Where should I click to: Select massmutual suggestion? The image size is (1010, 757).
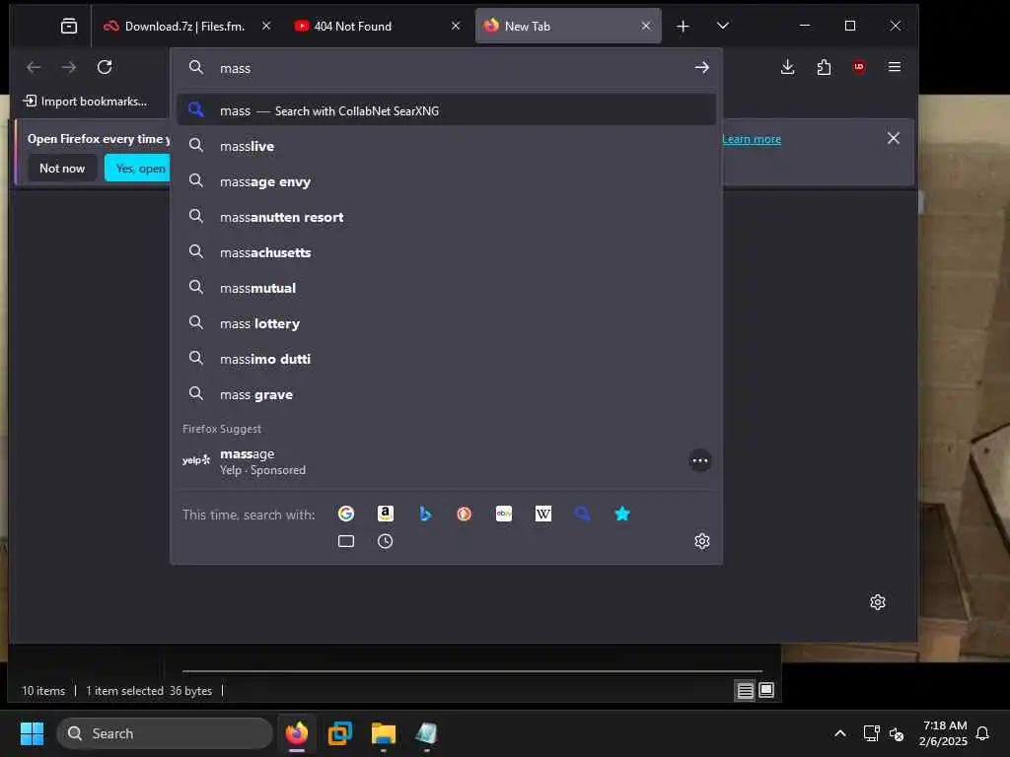446,288
